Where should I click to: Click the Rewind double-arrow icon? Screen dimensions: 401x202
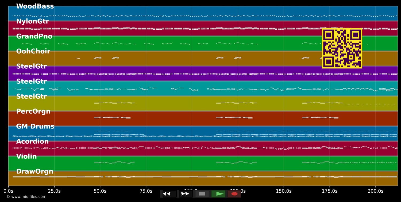click(168, 194)
